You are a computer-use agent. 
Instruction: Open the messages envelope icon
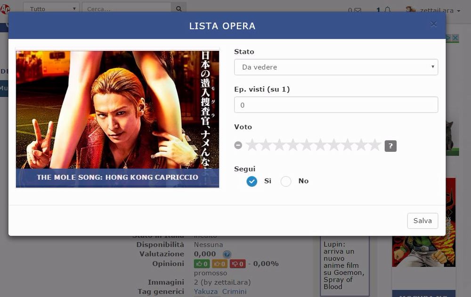tap(357, 10)
